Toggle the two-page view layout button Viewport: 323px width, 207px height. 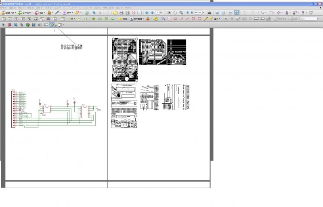point(237,13)
